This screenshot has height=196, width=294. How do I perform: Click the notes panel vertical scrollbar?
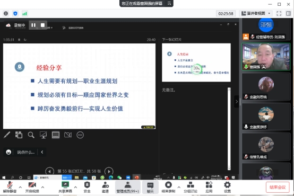(x=229, y=129)
